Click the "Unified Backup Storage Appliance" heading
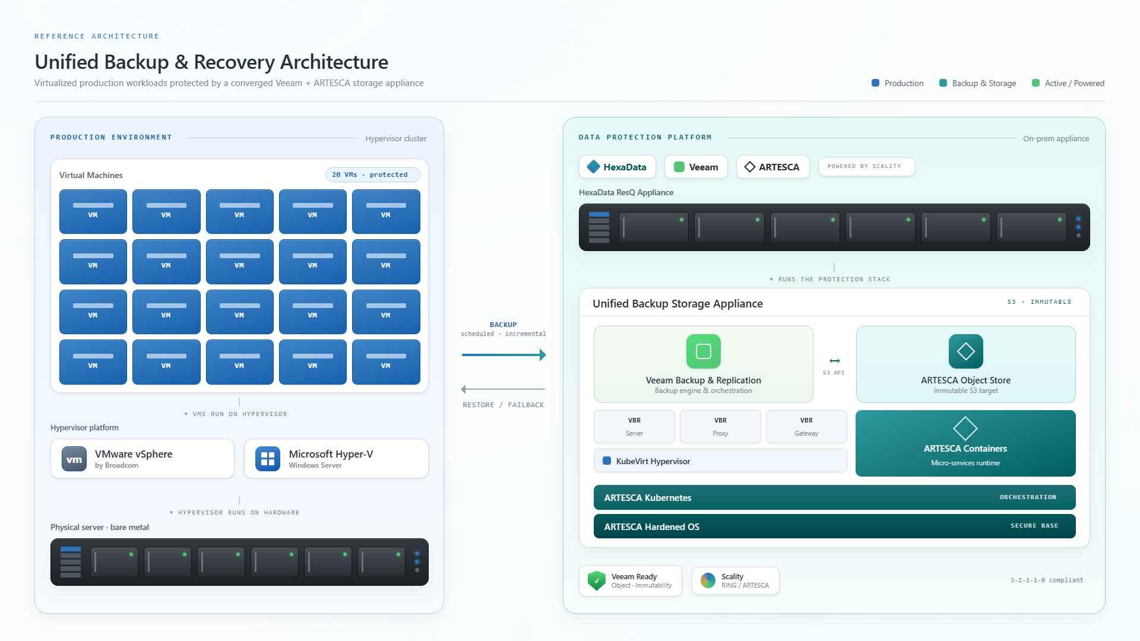The image size is (1140, 641). (x=677, y=303)
